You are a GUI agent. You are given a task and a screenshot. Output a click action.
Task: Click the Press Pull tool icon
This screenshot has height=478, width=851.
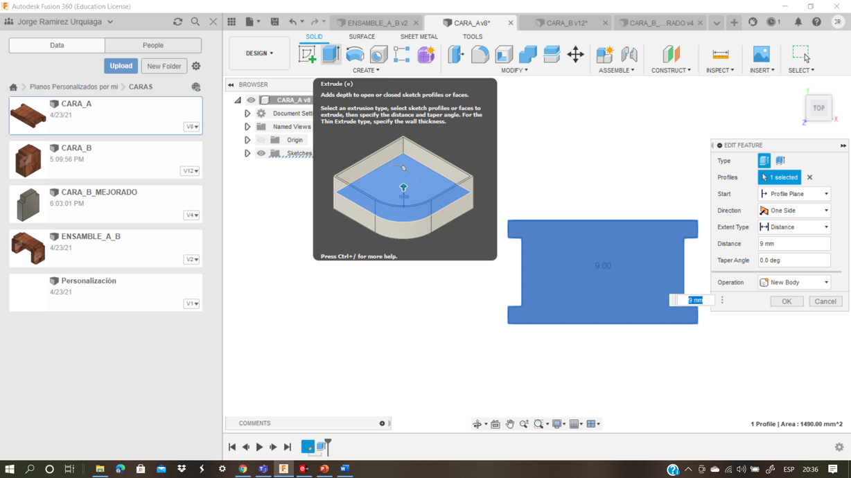(455, 54)
